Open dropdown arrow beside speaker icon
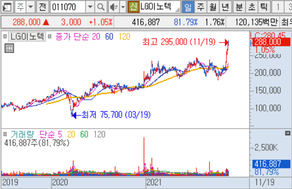 [123, 7]
